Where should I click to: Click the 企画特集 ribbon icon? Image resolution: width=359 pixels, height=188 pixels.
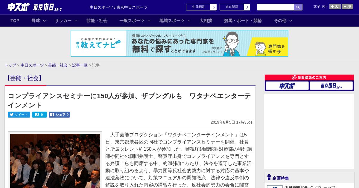pos(269,178)
